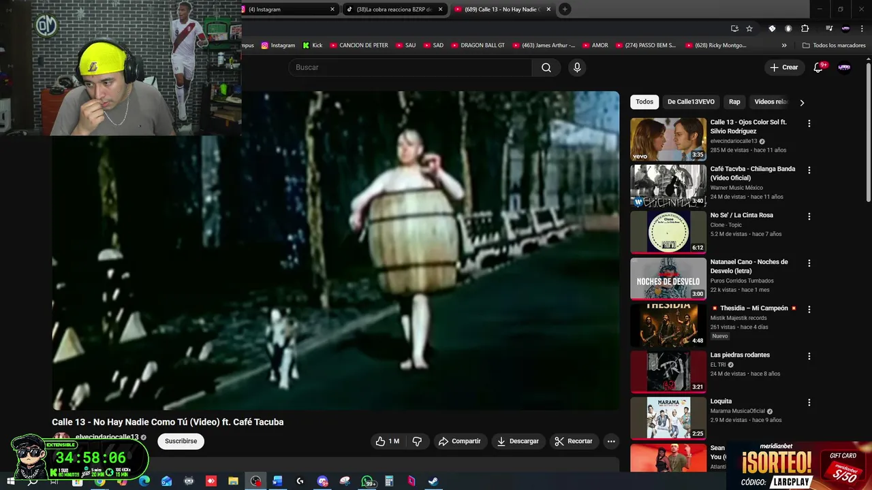Like the video with thumbs up
Viewport: 872px width, 490px height.
(388, 441)
